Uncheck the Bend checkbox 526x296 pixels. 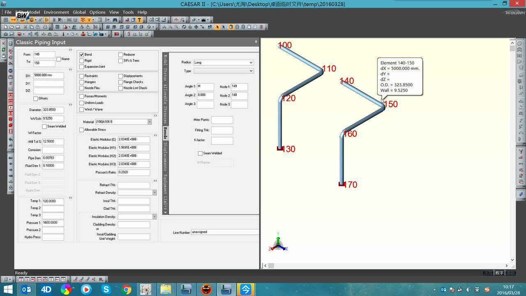[x=82, y=55]
